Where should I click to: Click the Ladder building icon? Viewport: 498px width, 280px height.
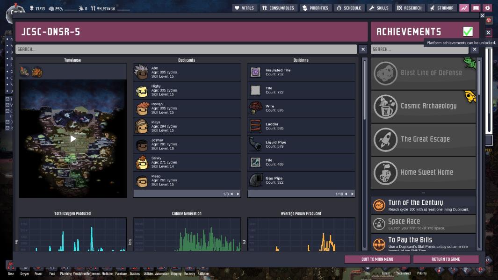pos(255,126)
